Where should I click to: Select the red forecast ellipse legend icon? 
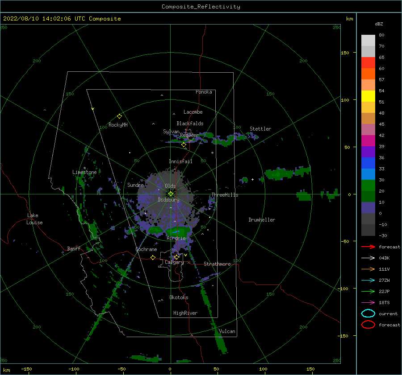368,325
